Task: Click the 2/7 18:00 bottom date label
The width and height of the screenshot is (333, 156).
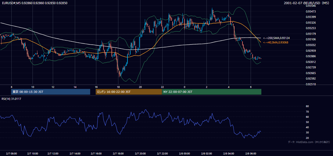Action: tap(118, 154)
